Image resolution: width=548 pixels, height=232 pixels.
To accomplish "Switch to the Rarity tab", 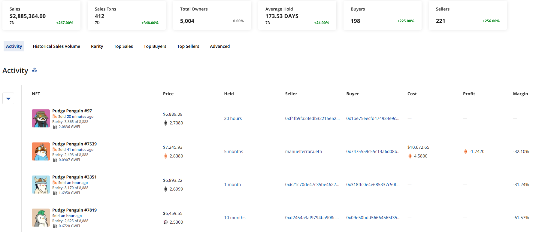I will pos(97,46).
